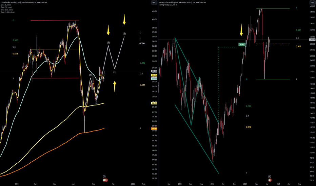Select the EMA (500, close) indicator legend
316x186 pixels.
(7, 10)
